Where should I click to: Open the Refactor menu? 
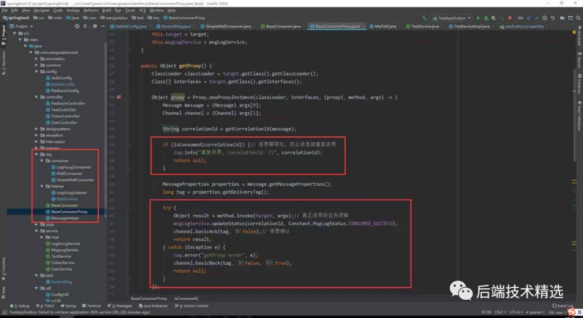(91, 10)
